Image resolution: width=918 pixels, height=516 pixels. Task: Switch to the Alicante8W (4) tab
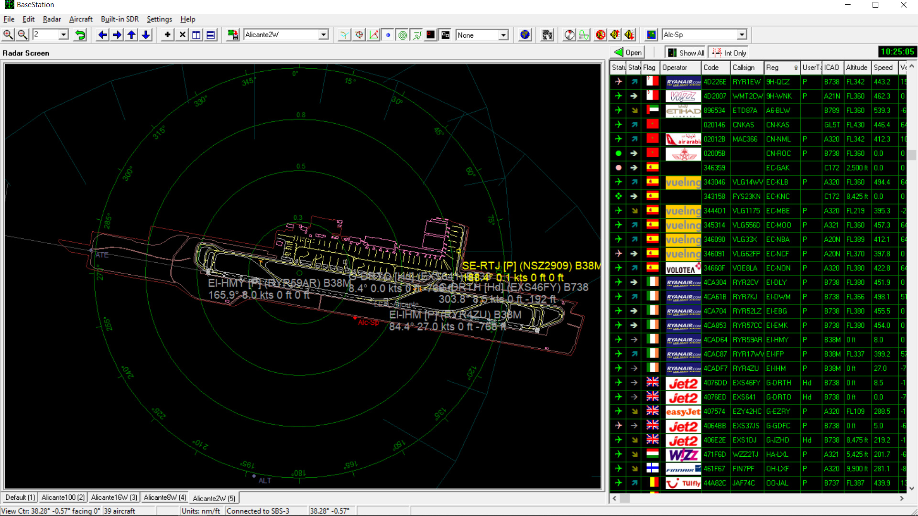tap(165, 498)
